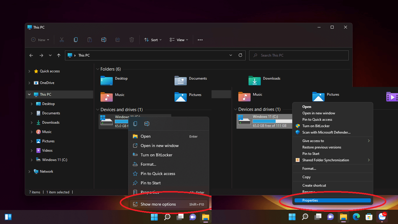Click the star icon of Pin to Quick access

coord(135,174)
